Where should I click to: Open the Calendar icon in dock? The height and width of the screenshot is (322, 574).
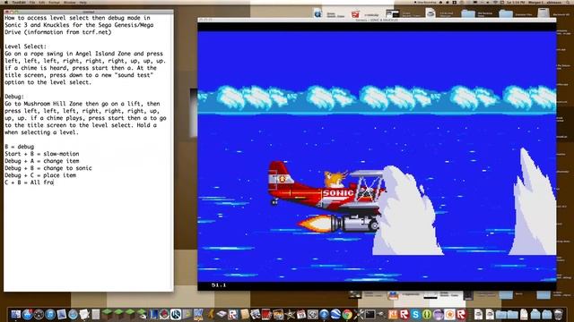[301, 314]
